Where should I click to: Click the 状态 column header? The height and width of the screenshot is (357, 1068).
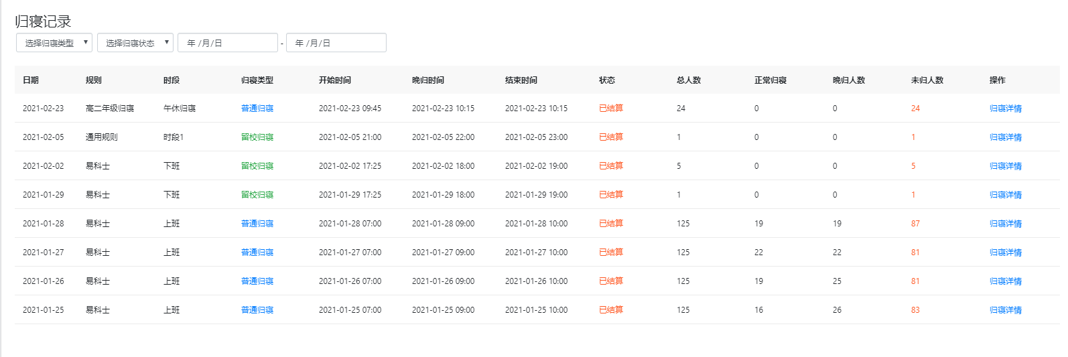click(x=607, y=80)
